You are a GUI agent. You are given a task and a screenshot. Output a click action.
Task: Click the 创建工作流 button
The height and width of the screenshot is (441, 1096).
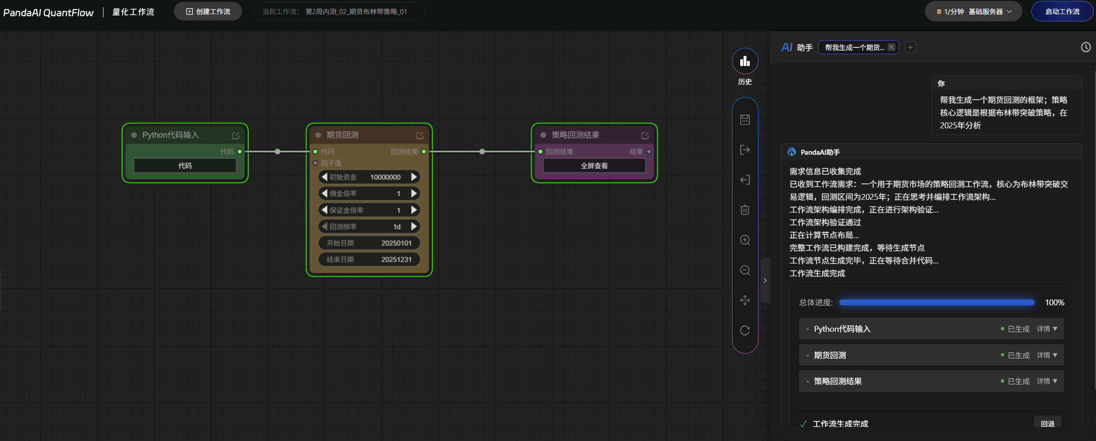(x=208, y=11)
